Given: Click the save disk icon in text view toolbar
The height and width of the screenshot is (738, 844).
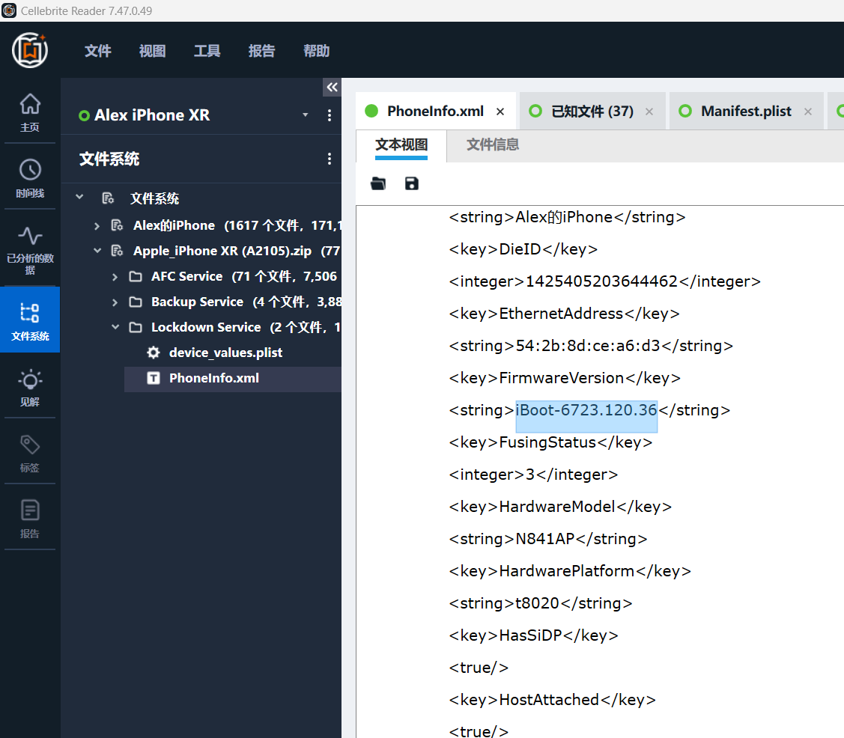Looking at the screenshot, I should [x=412, y=183].
